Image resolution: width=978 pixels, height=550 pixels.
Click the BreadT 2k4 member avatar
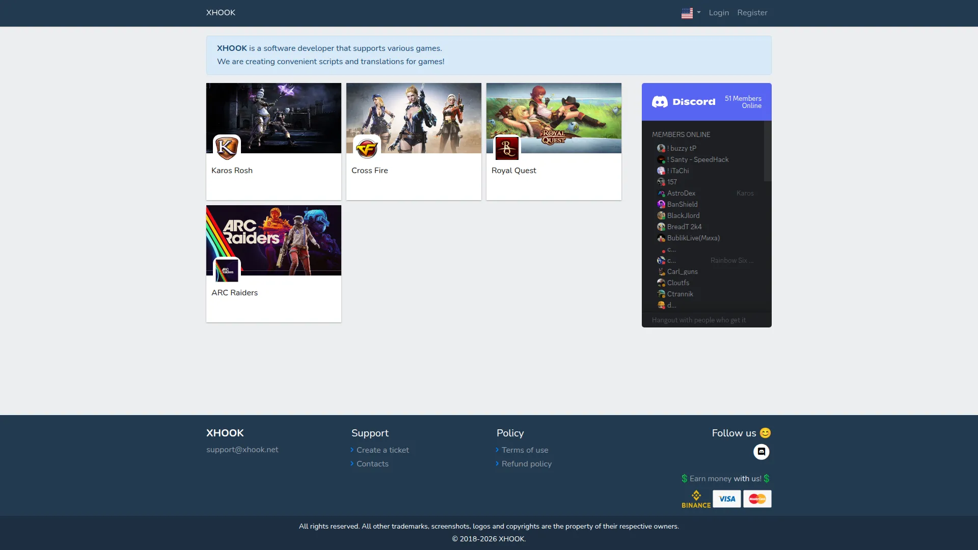(661, 227)
